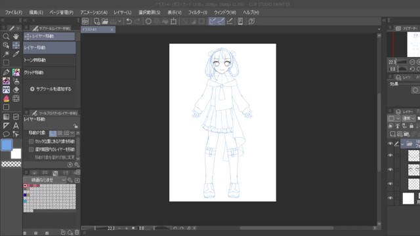Viewport: 420px width, 236px height.
Task: Hide the face-lines layer via eye
Action: [x=390, y=169]
